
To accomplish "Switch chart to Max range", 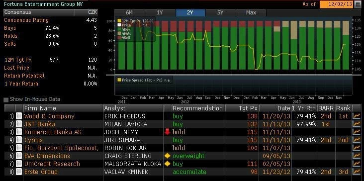I will pyautogui.click(x=251, y=13).
